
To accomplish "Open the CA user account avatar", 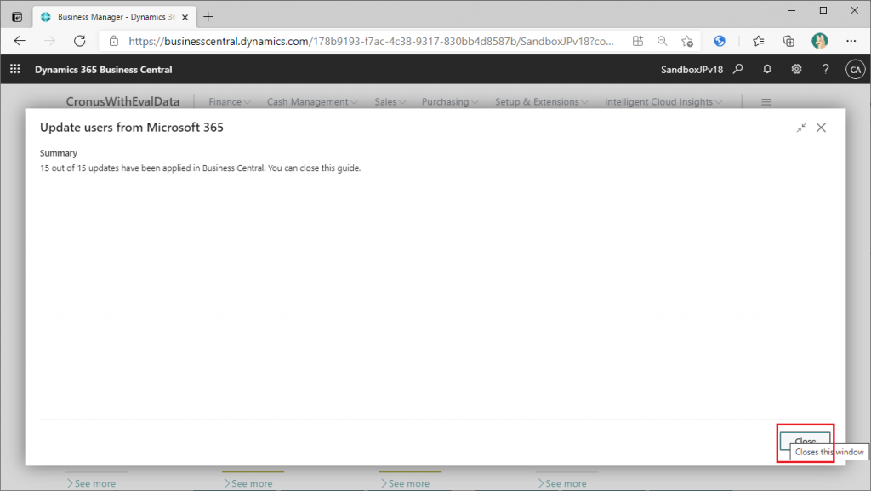I will pos(855,70).
